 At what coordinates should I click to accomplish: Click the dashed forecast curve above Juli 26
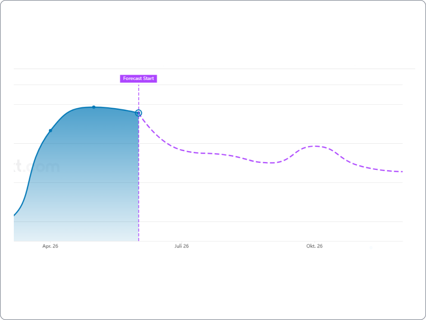pos(181,150)
